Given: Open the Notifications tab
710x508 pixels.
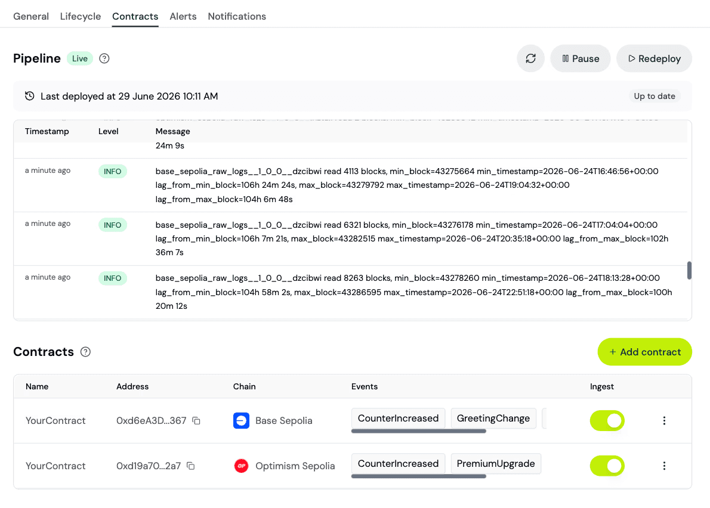Looking at the screenshot, I should tap(237, 16).
